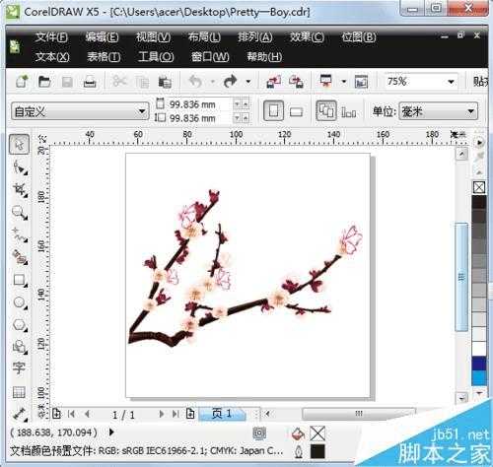493x467 pixels.
Task: Go to the next page arrow
Action: click(161, 414)
